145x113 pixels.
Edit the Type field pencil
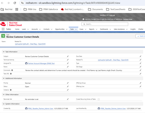point(140,63)
